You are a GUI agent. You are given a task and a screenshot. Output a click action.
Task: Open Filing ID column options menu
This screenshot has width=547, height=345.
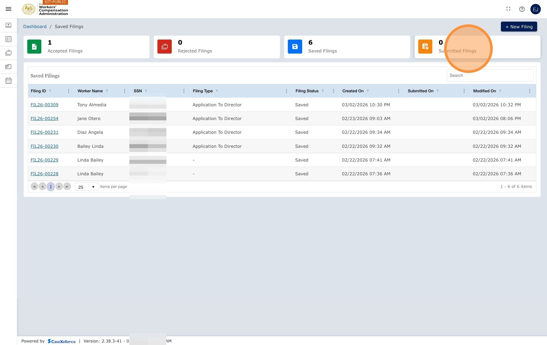tap(69, 91)
